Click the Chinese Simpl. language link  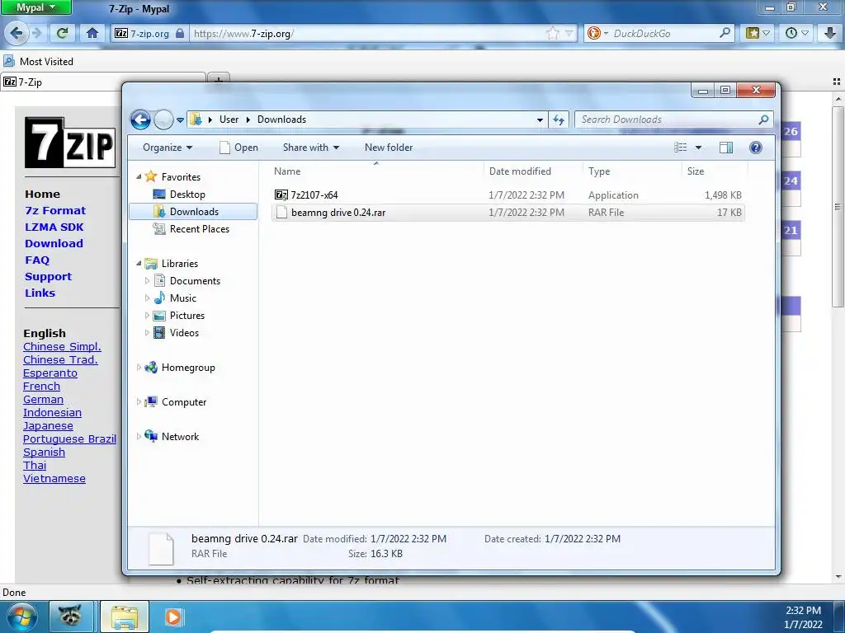[x=62, y=347]
